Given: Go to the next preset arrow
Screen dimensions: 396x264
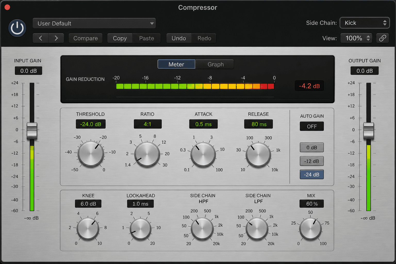Looking at the screenshot, I should (x=56, y=38).
